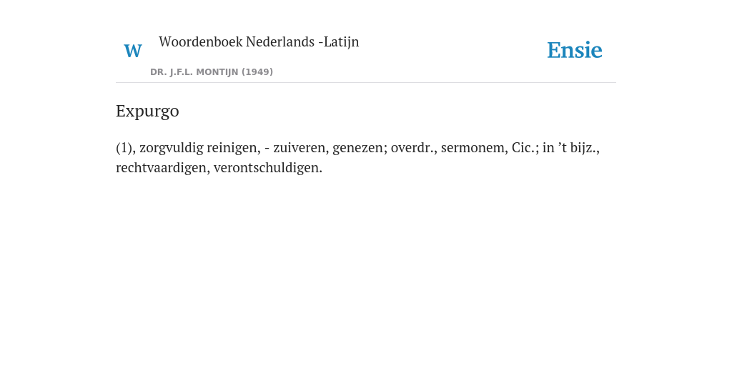
Task: Click the word 'verontschuldigen' in the definition
Action: [x=267, y=167]
